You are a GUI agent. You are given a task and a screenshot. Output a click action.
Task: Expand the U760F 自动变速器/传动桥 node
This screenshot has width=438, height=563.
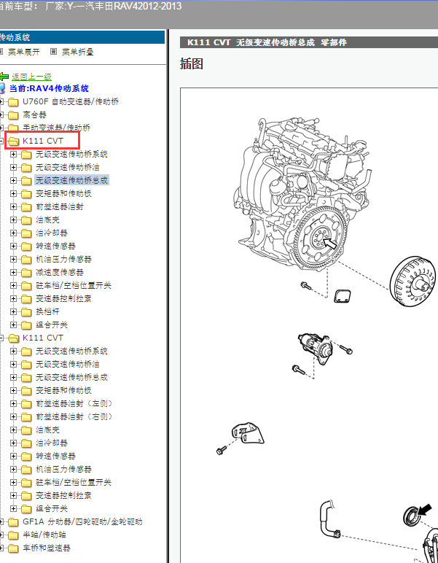1,102
